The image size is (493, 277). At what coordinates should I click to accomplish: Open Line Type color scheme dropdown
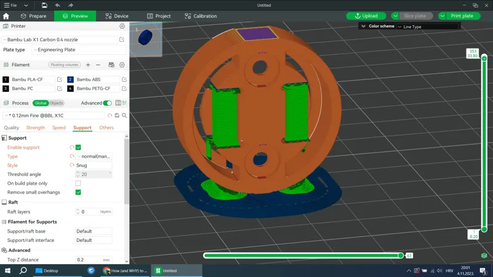point(428,26)
